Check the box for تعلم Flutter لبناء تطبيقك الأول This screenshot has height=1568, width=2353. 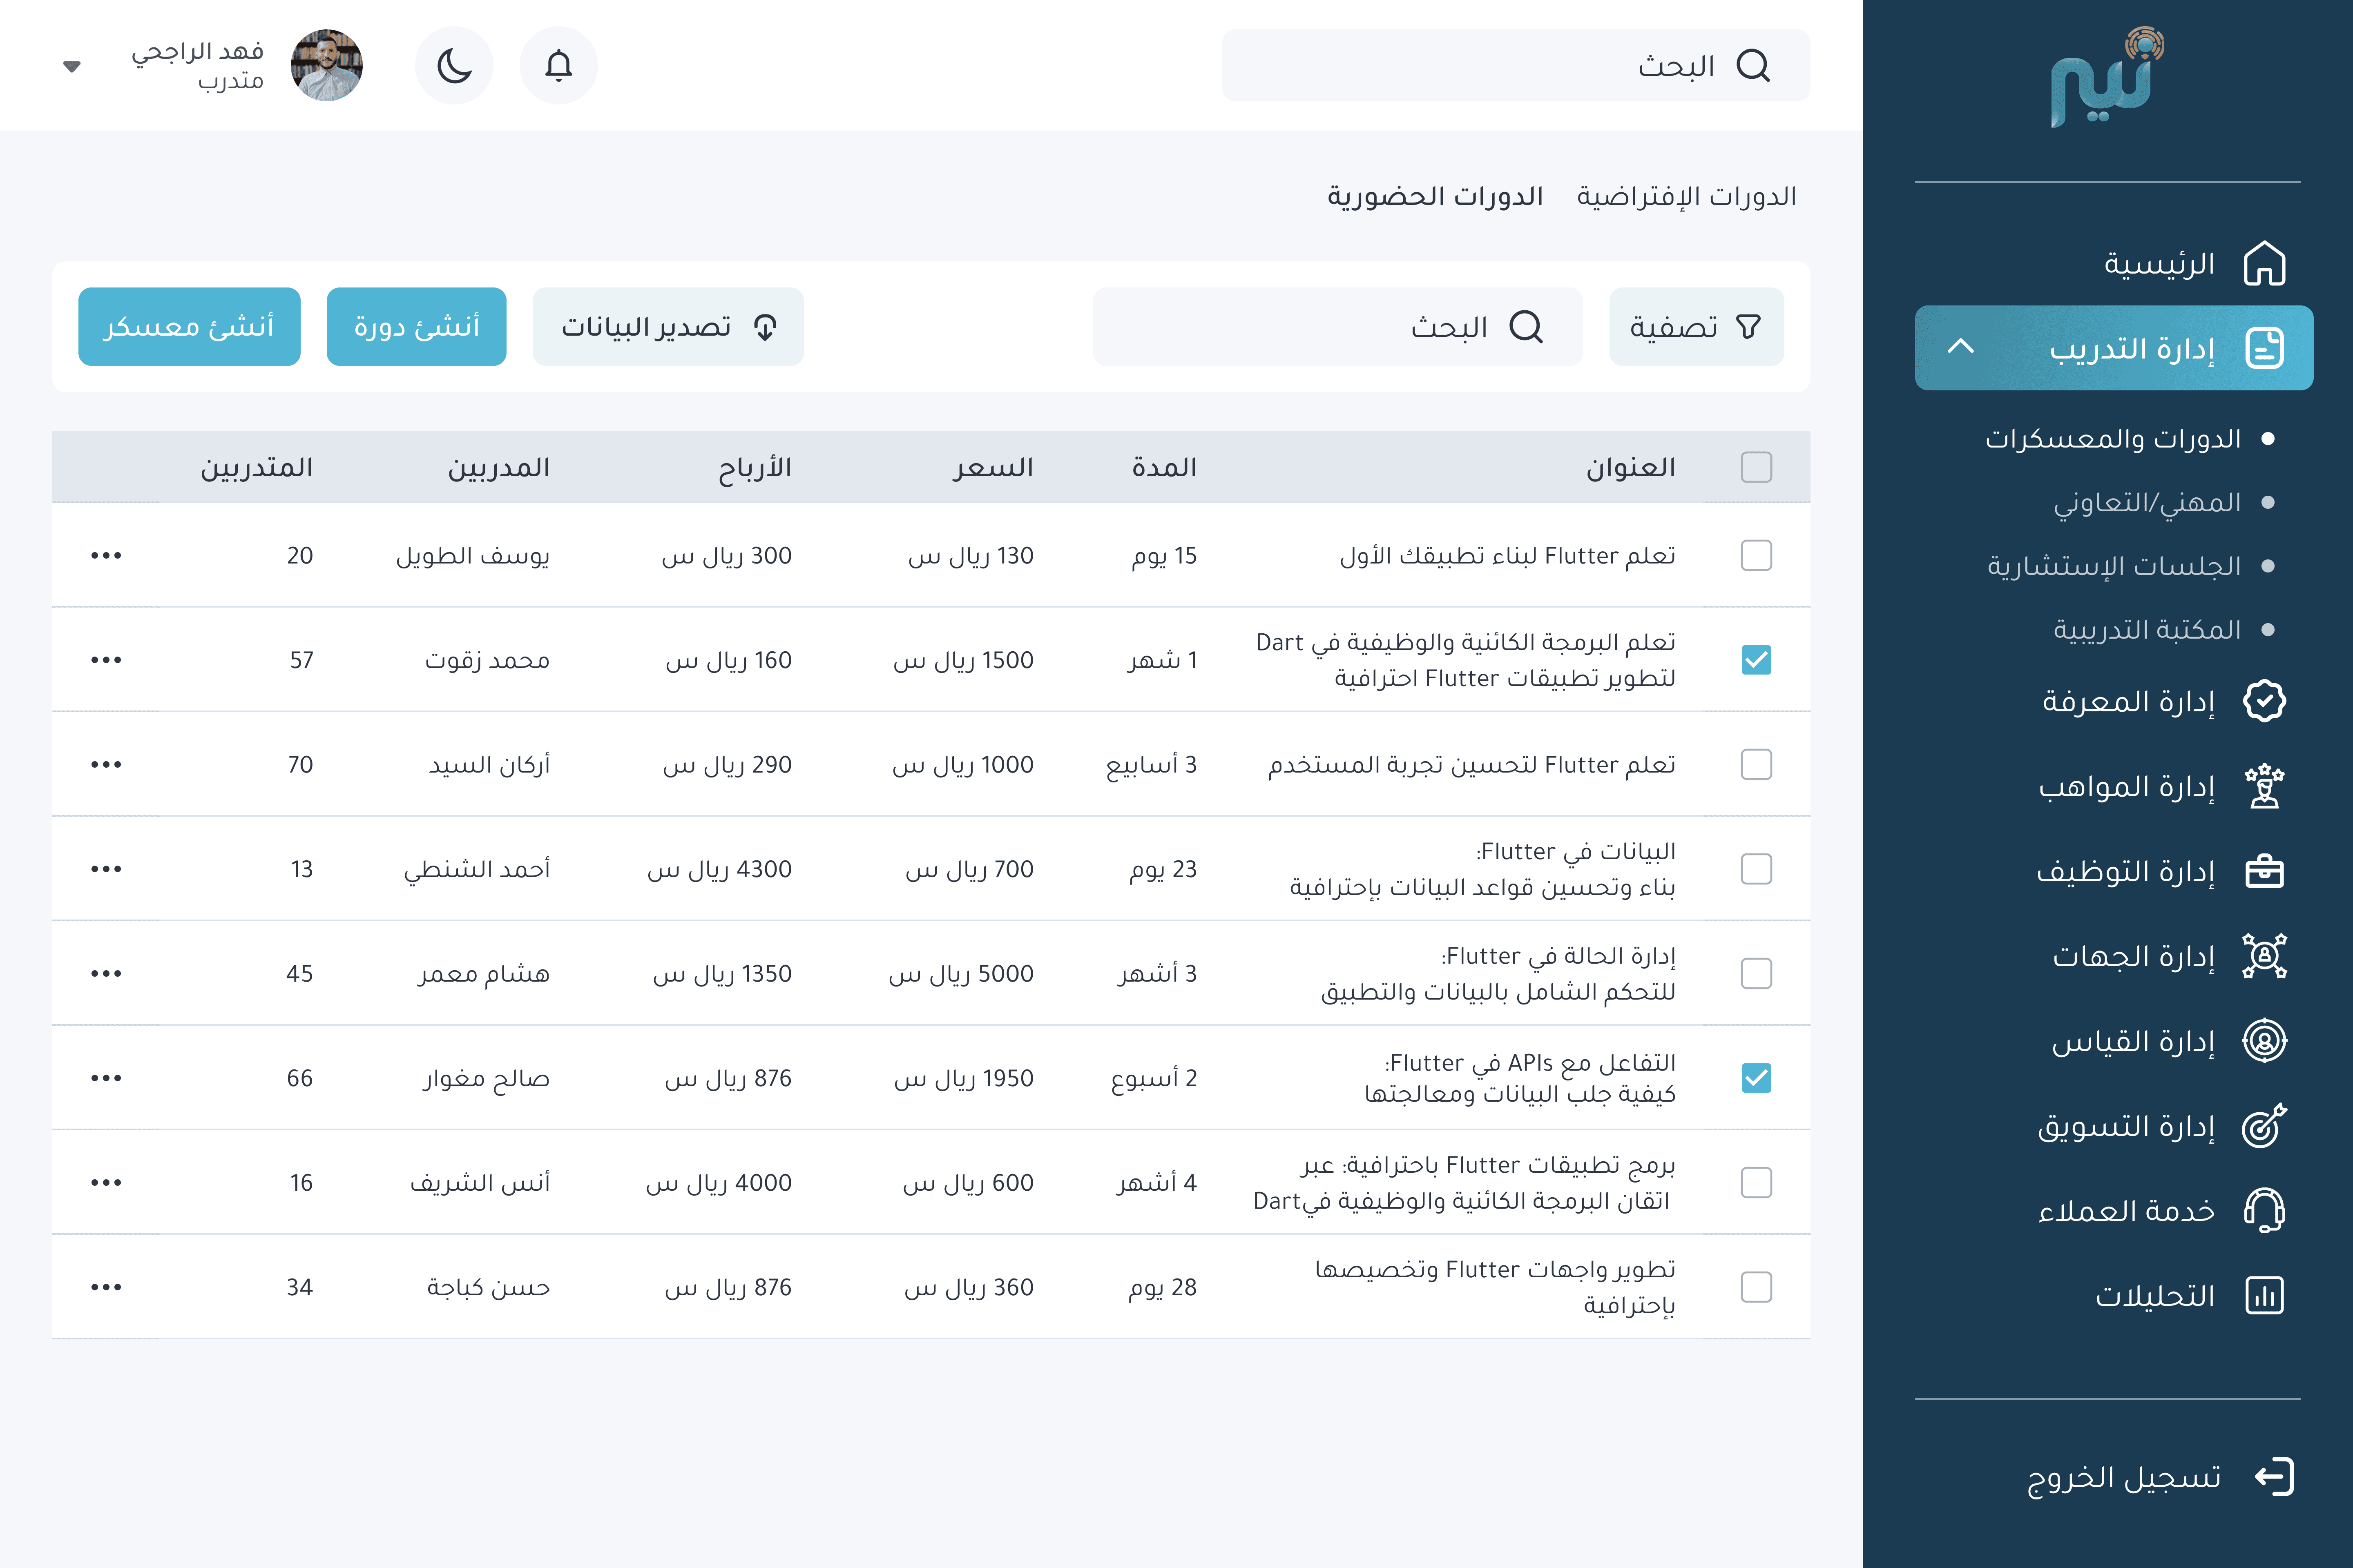pyautogui.click(x=1756, y=555)
